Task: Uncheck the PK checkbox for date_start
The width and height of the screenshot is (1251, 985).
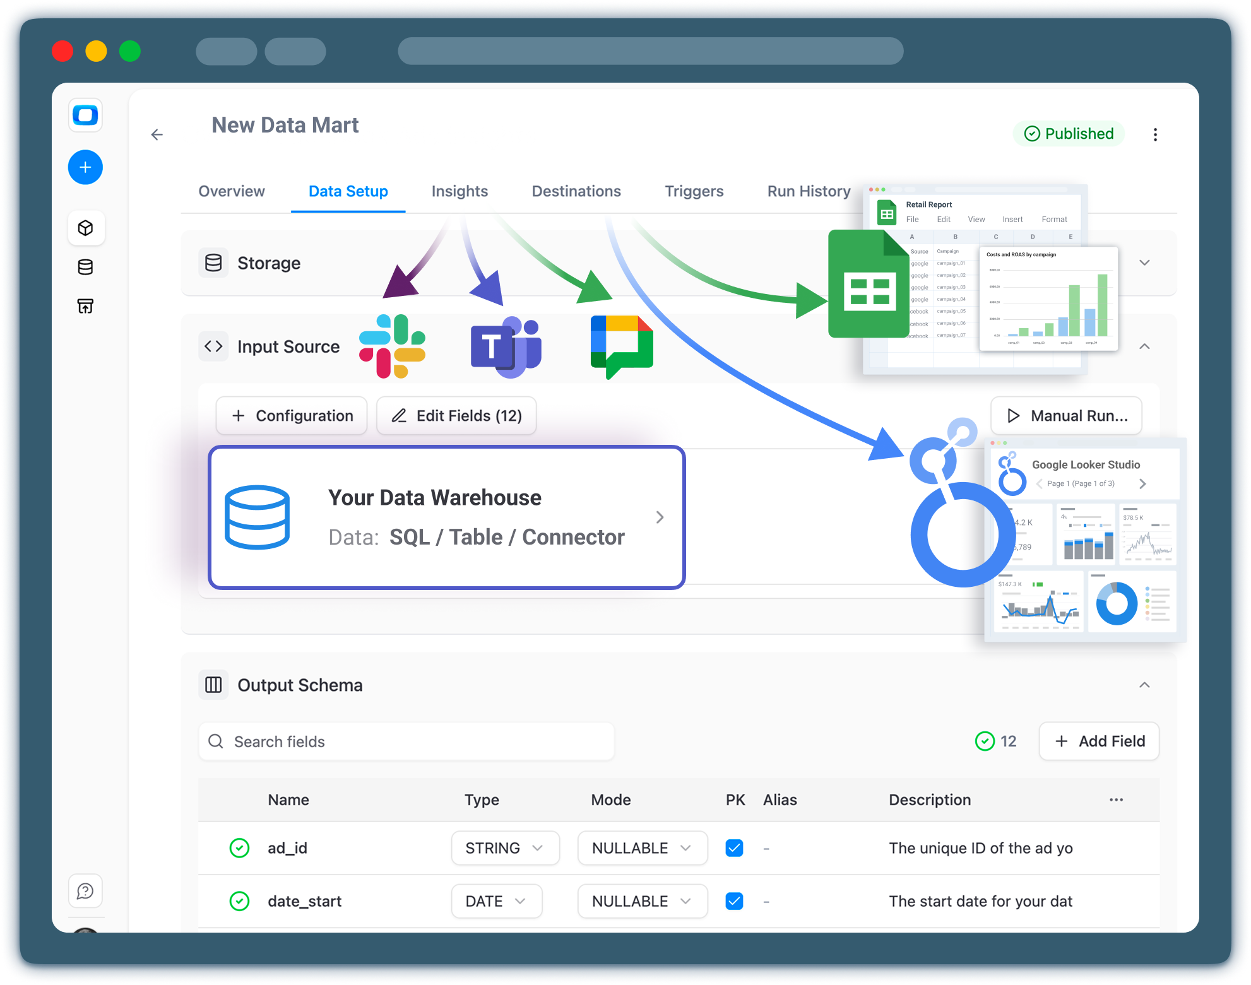Action: (x=734, y=901)
